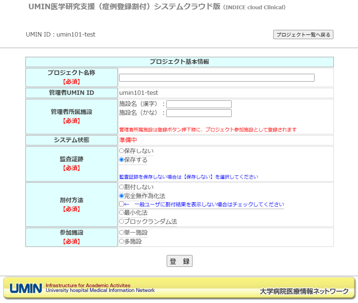Click the UMIN logo in footer banner
The image size is (358, 303).
pos(26,288)
